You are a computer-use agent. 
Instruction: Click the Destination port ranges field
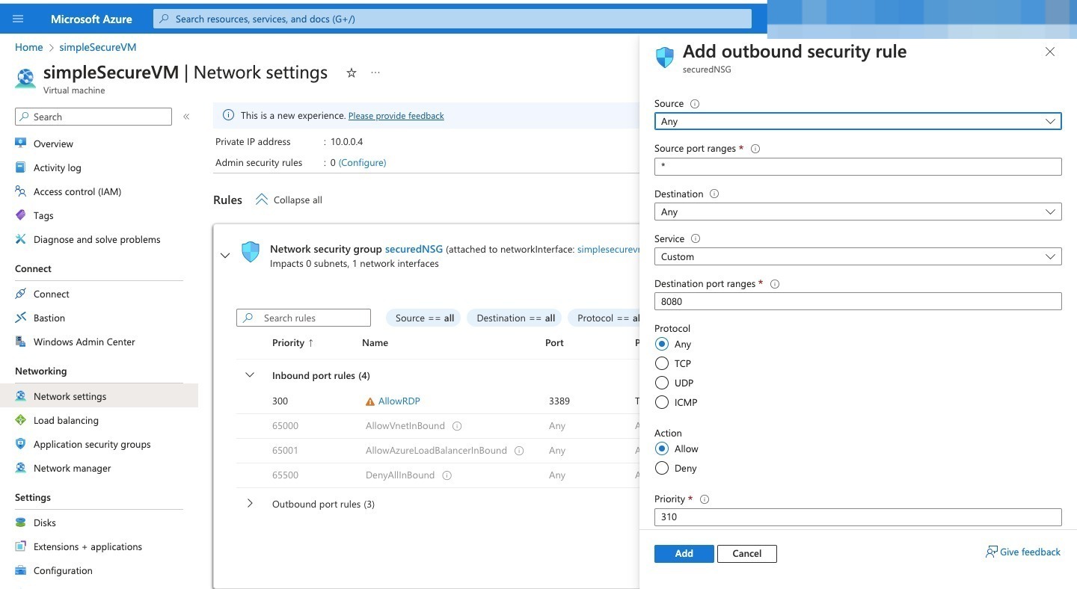click(x=858, y=301)
